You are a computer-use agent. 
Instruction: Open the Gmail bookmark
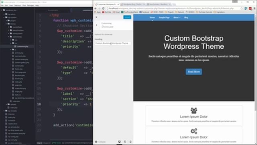coord(116,12)
